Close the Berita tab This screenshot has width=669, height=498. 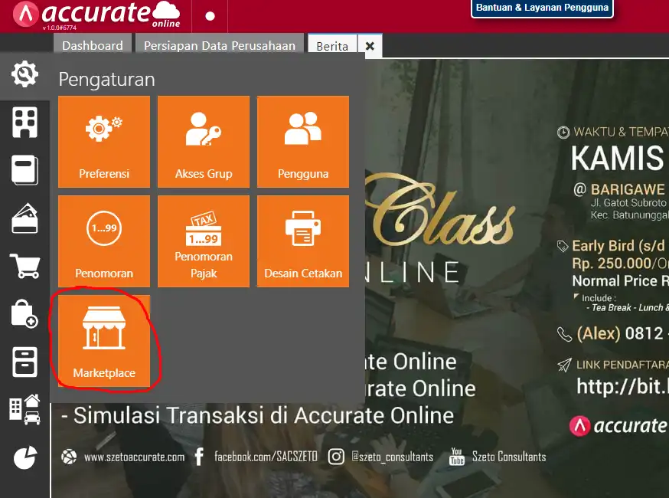coord(370,46)
